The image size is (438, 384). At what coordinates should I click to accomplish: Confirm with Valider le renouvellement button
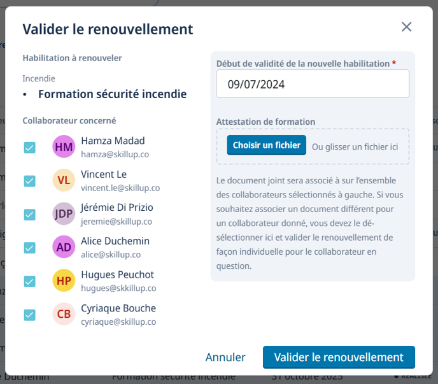coord(339,357)
